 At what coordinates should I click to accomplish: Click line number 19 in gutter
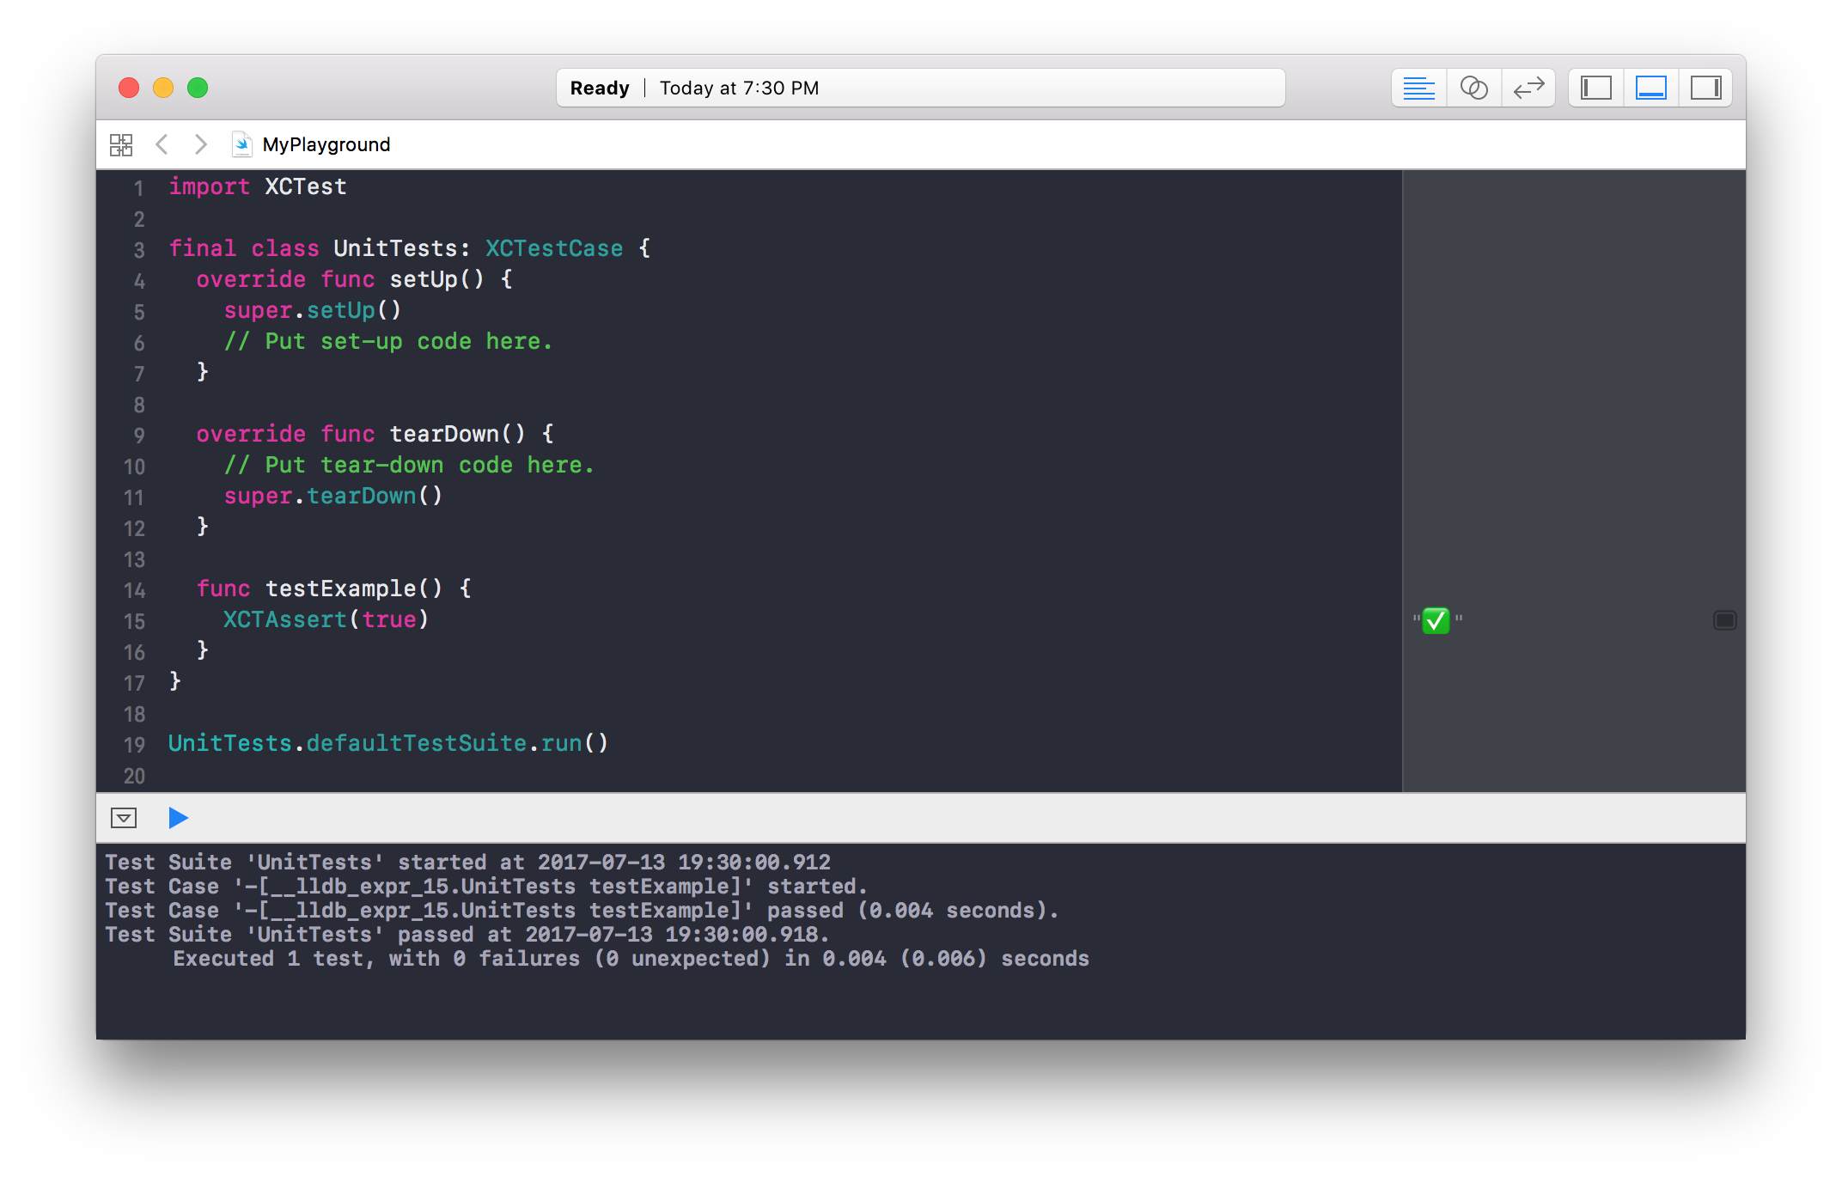[134, 745]
